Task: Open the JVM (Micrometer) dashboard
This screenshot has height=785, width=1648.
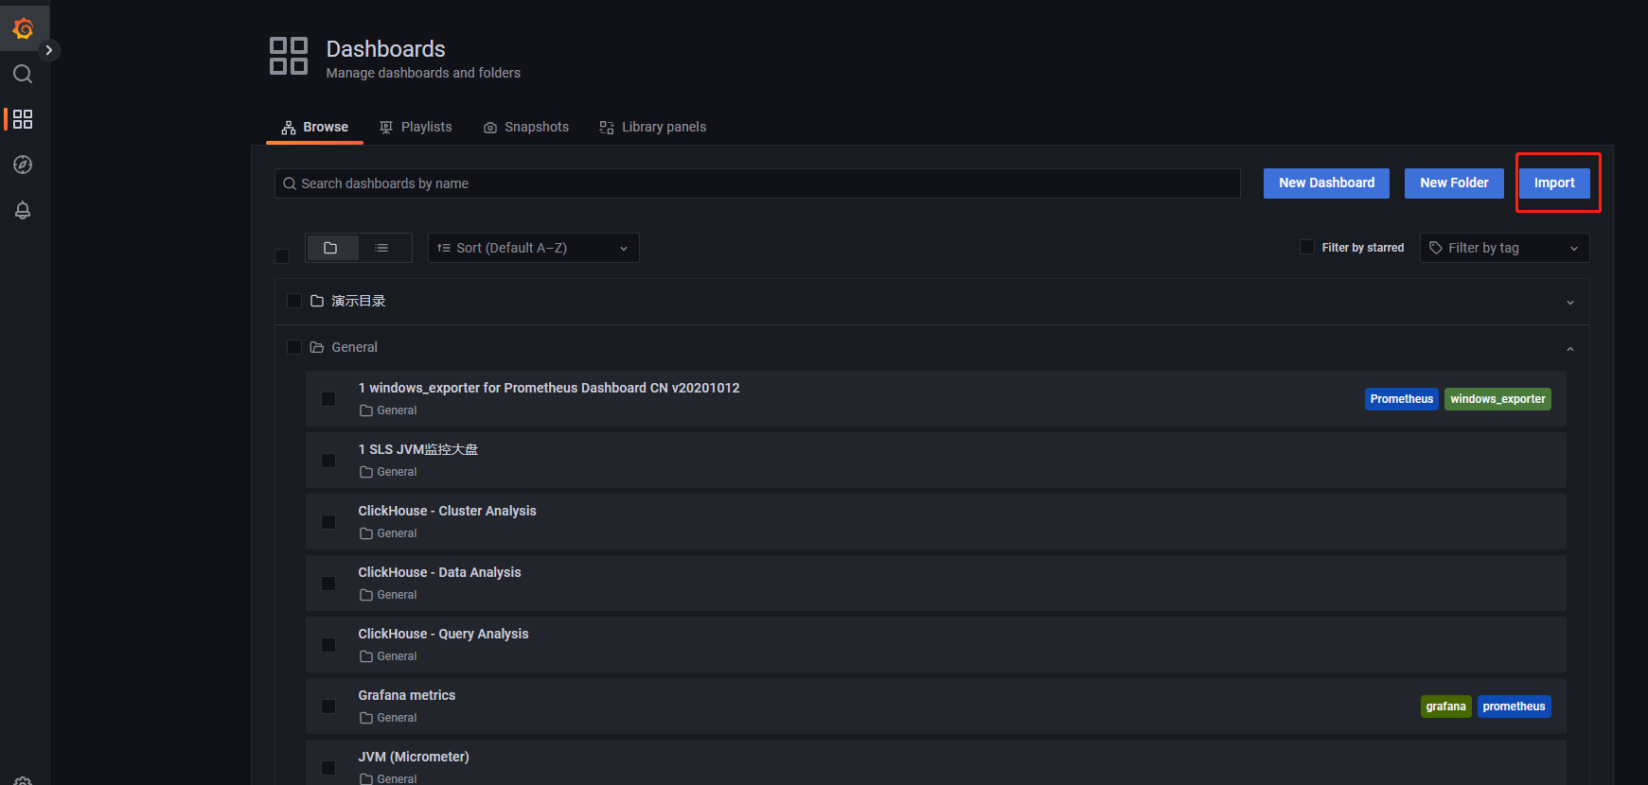Action: [414, 757]
